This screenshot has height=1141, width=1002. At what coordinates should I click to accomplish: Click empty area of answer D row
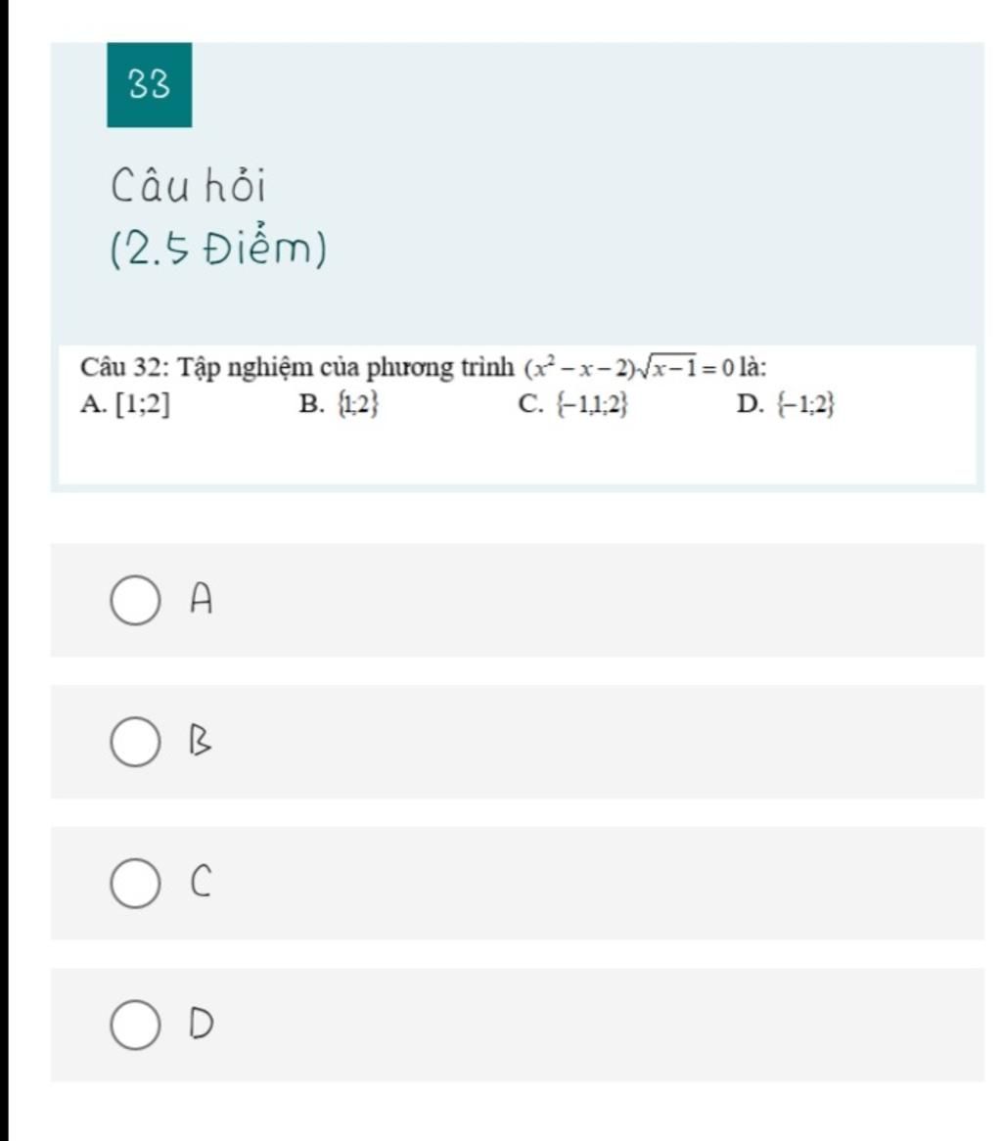tap(582, 1025)
